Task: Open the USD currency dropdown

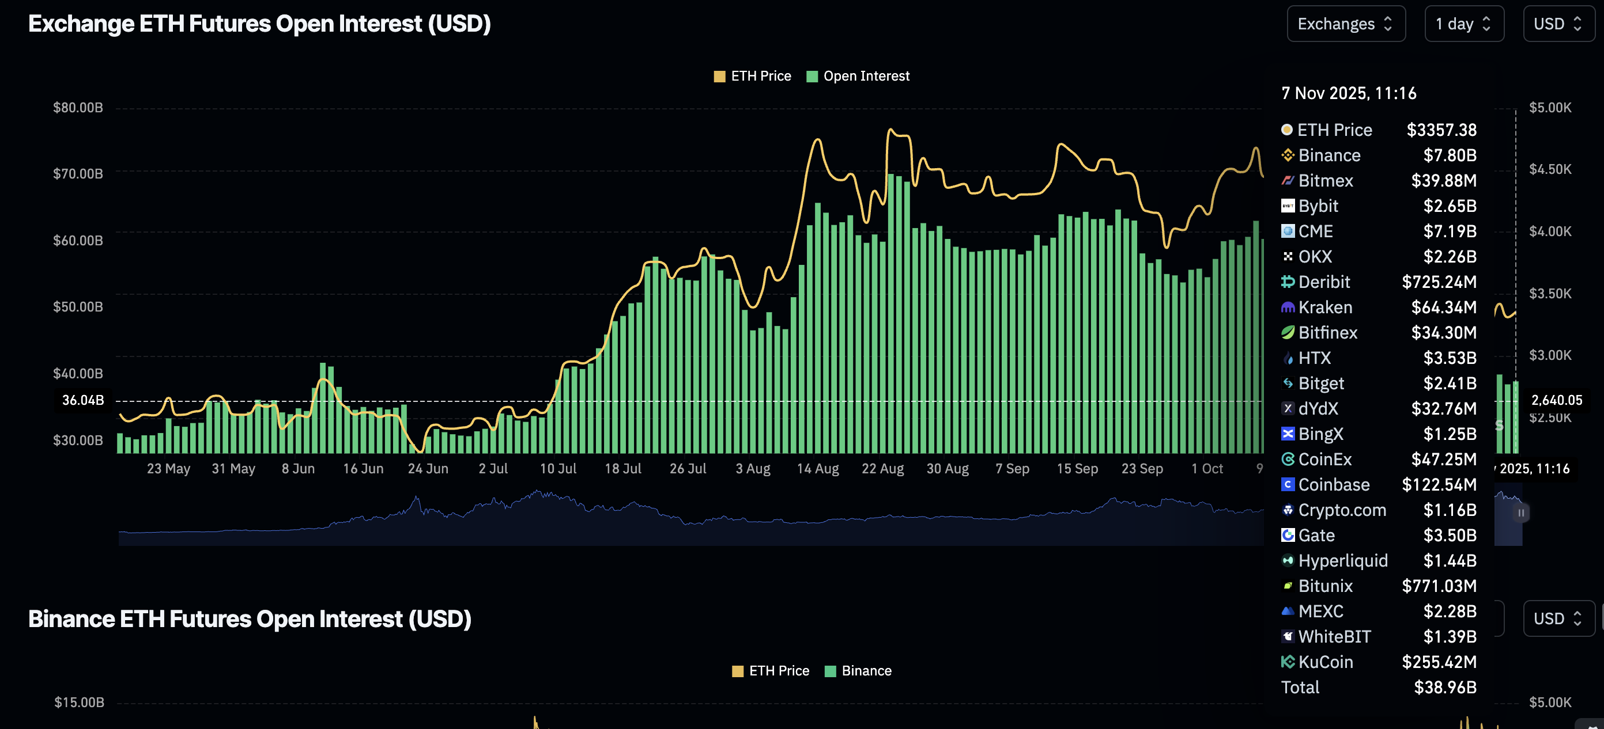Action: click(x=1558, y=24)
